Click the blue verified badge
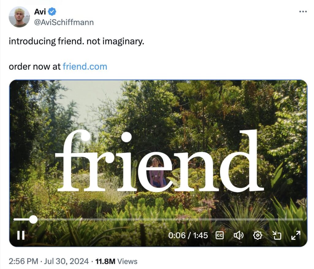Viewport: 314px width, 269px height. click(x=52, y=12)
